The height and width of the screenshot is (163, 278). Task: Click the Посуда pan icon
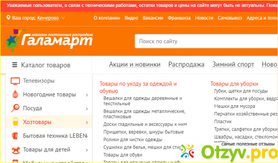pos(15,108)
